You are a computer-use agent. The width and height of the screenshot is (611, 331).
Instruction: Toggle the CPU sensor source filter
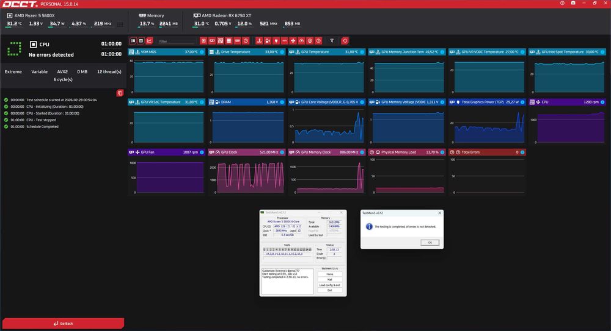(x=203, y=41)
